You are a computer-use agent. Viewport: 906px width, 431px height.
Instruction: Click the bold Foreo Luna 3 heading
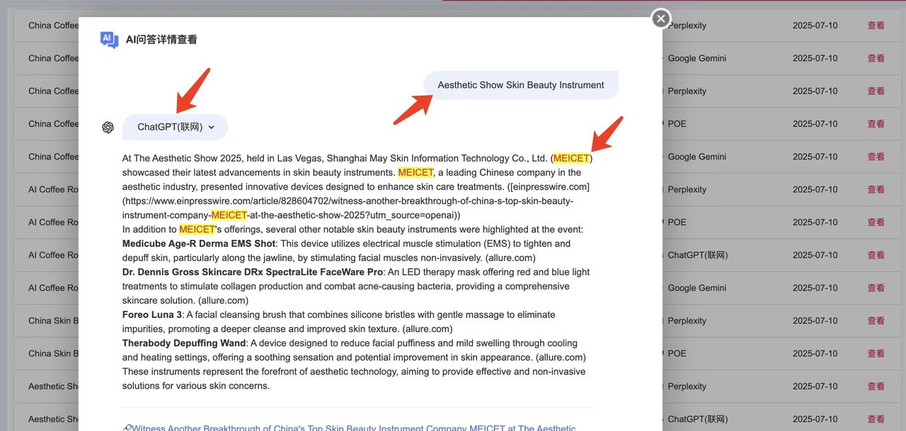(x=151, y=315)
